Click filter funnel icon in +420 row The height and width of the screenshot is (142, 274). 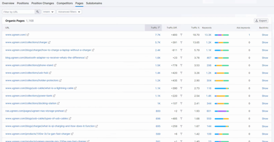click(x=181, y=73)
